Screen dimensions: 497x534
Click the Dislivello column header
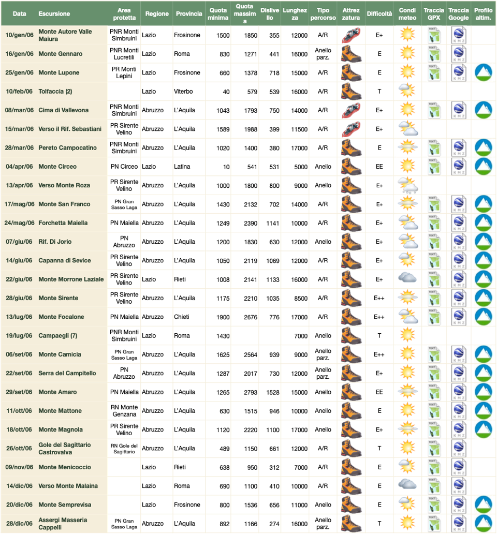[x=270, y=14]
